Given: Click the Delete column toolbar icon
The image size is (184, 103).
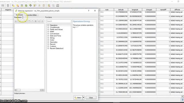Looking at the screenshot, I should pyautogui.click(x=53, y=5).
